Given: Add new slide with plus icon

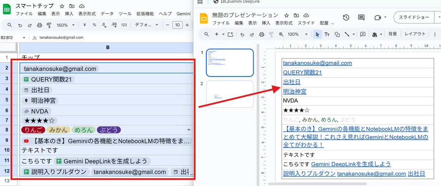Looking at the screenshot, I should pyautogui.click(x=216, y=34).
